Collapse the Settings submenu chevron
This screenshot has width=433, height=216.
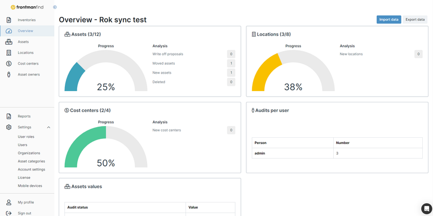point(48,127)
